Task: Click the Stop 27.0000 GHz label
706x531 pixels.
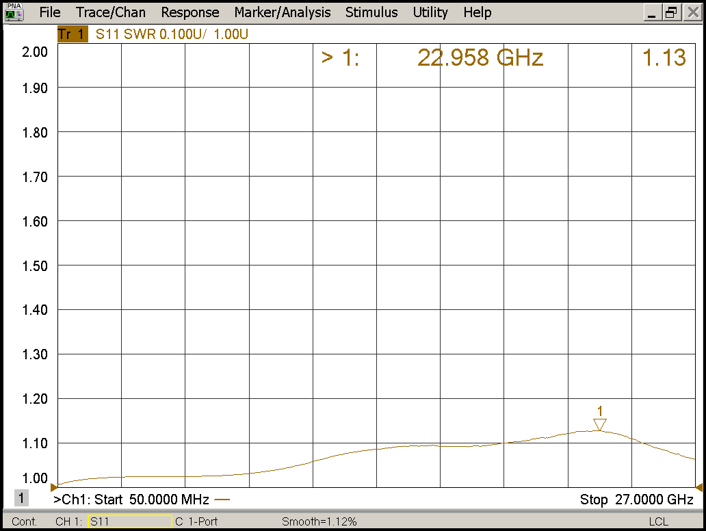Action: (636, 500)
